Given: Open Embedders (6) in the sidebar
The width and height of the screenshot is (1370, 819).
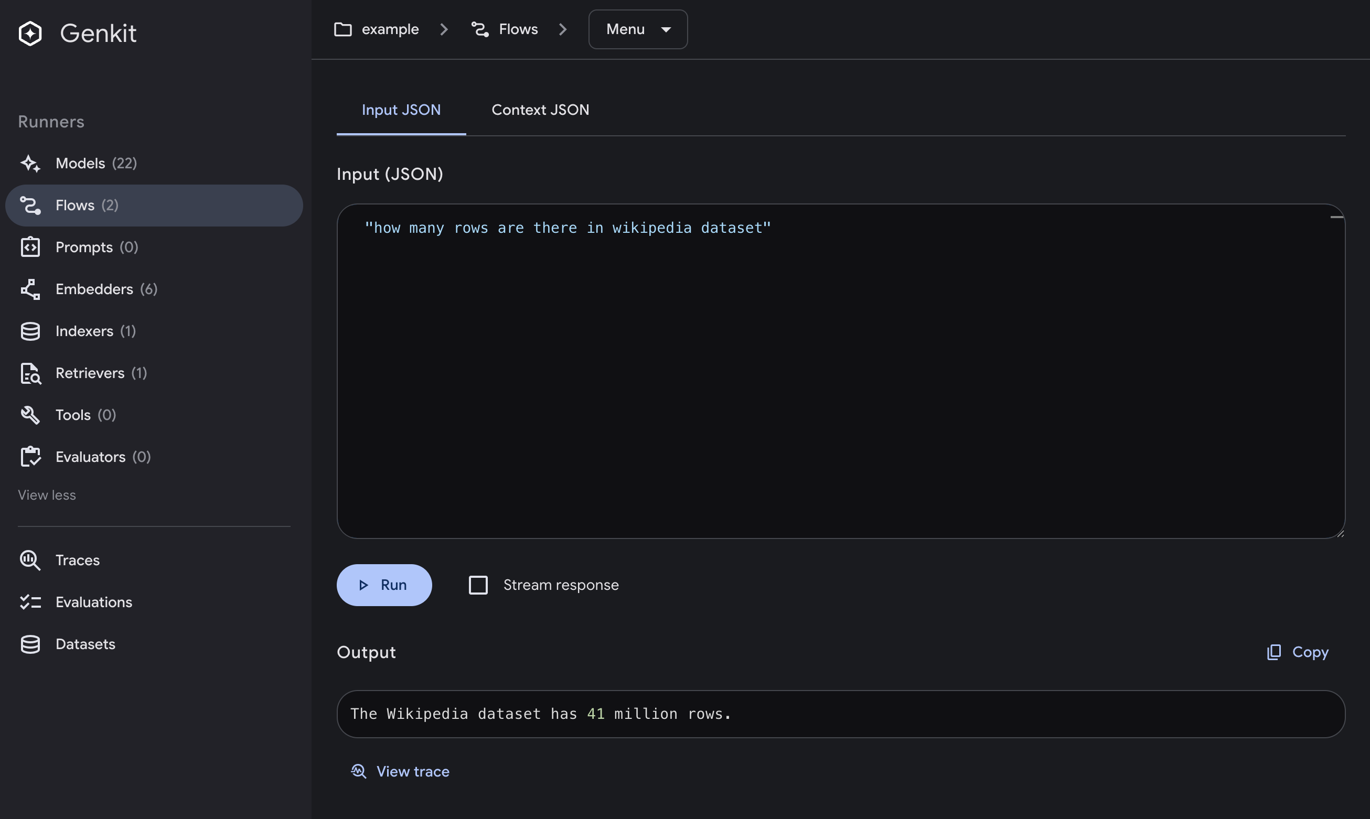Looking at the screenshot, I should tap(154, 289).
